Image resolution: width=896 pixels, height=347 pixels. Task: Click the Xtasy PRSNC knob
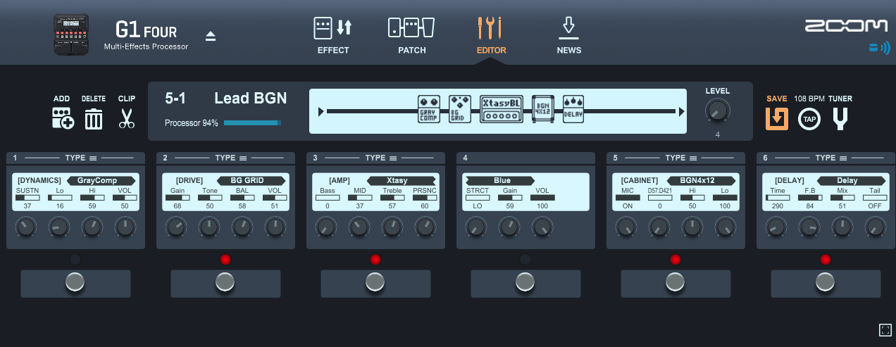click(425, 227)
